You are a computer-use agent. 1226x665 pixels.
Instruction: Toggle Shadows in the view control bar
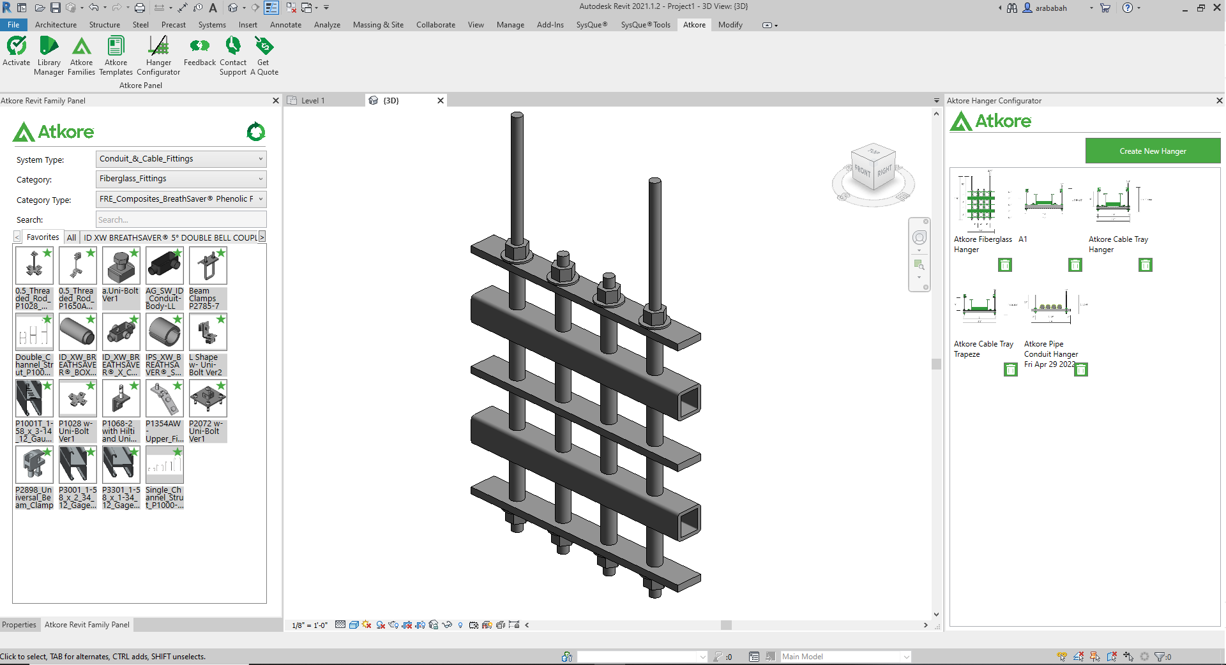381,625
